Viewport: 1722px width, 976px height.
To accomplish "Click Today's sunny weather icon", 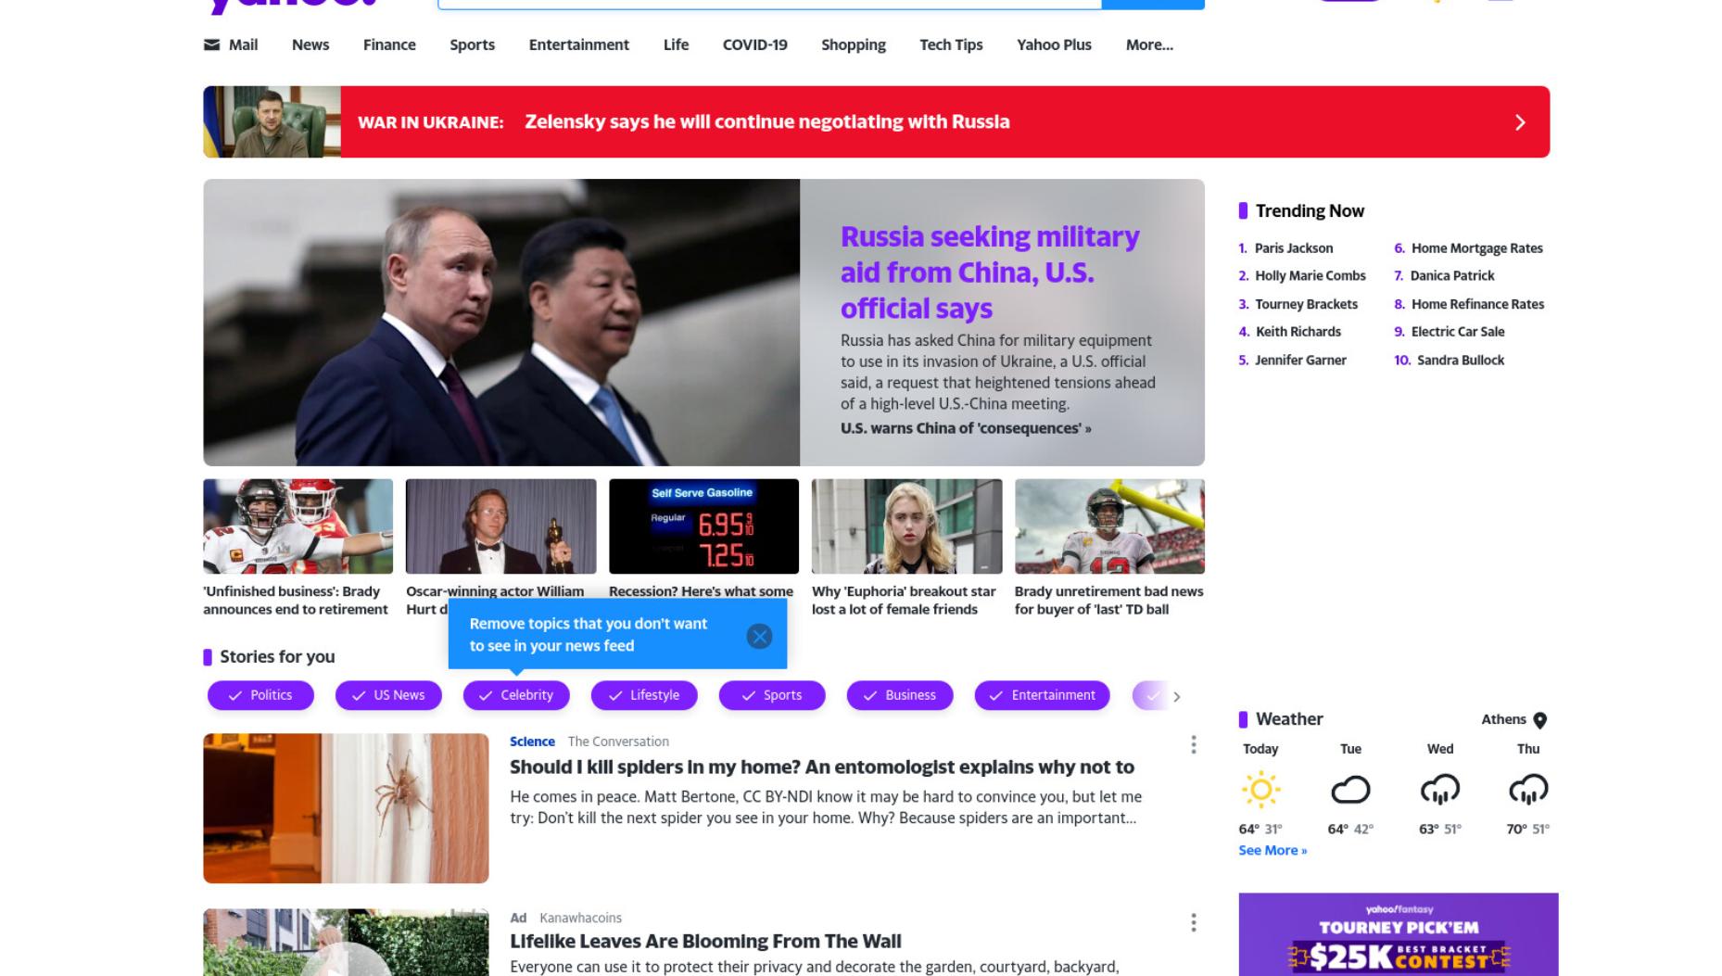I will point(1260,790).
